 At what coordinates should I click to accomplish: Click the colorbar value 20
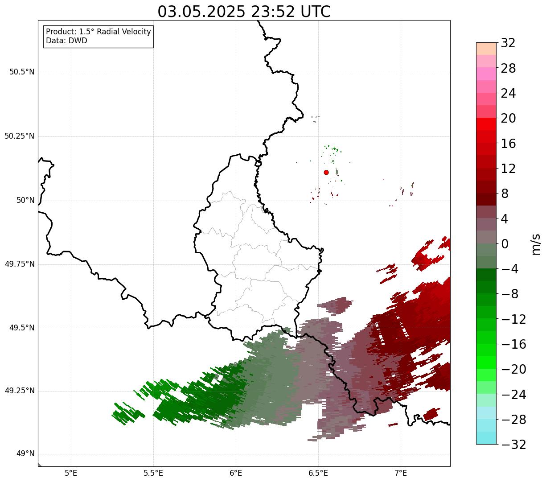point(508,118)
